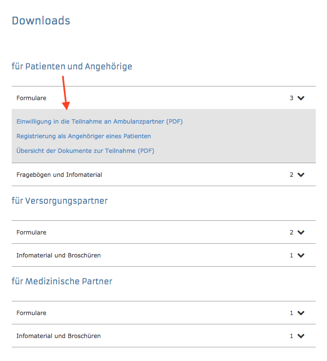Click chevron in Versorgungspartner Formulare row

pyautogui.click(x=301, y=233)
